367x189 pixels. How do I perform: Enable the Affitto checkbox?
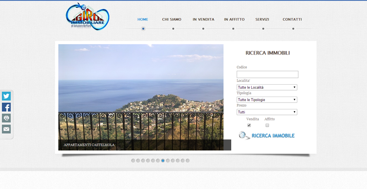click(267, 125)
